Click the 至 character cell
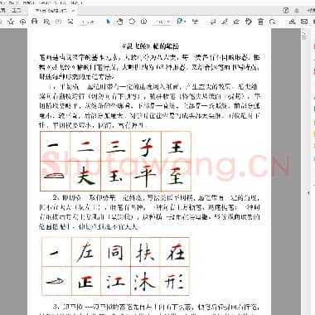The width and height of the screenshot is (315, 315). 176,177
